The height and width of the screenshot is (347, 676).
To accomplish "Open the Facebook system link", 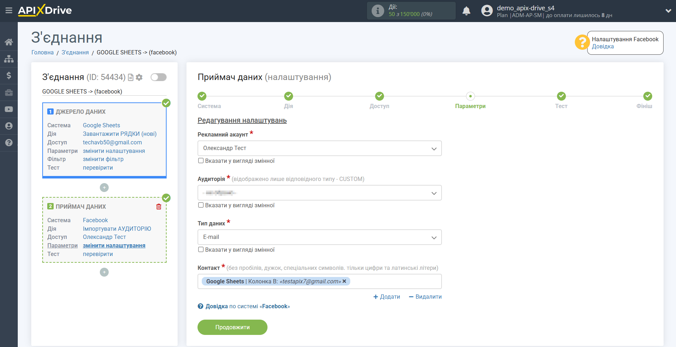I will pyautogui.click(x=95, y=220).
